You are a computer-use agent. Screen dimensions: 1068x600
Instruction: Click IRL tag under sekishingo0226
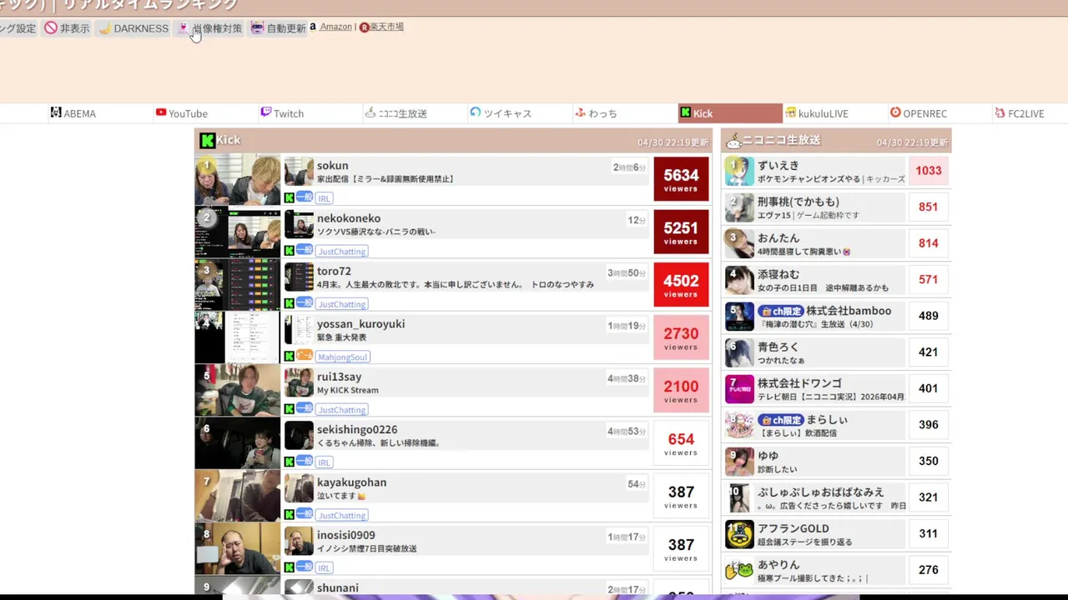pyautogui.click(x=325, y=462)
